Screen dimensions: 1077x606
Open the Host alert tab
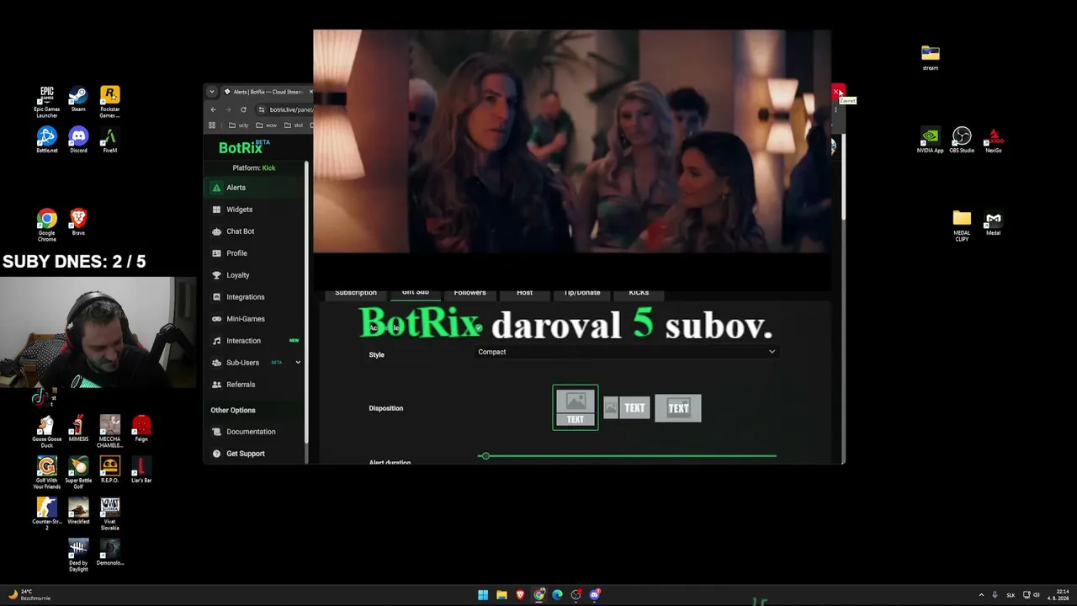click(524, 293)
